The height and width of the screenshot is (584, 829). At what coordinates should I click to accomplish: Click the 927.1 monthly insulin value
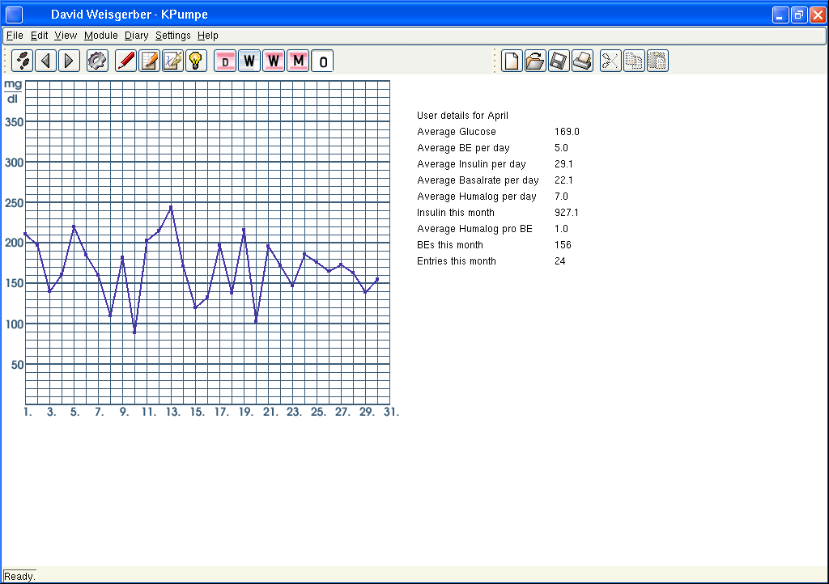pos(566,212)
